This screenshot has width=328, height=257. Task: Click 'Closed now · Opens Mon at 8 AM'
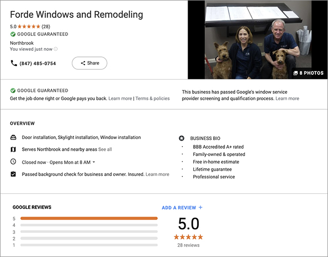[56, 162]
